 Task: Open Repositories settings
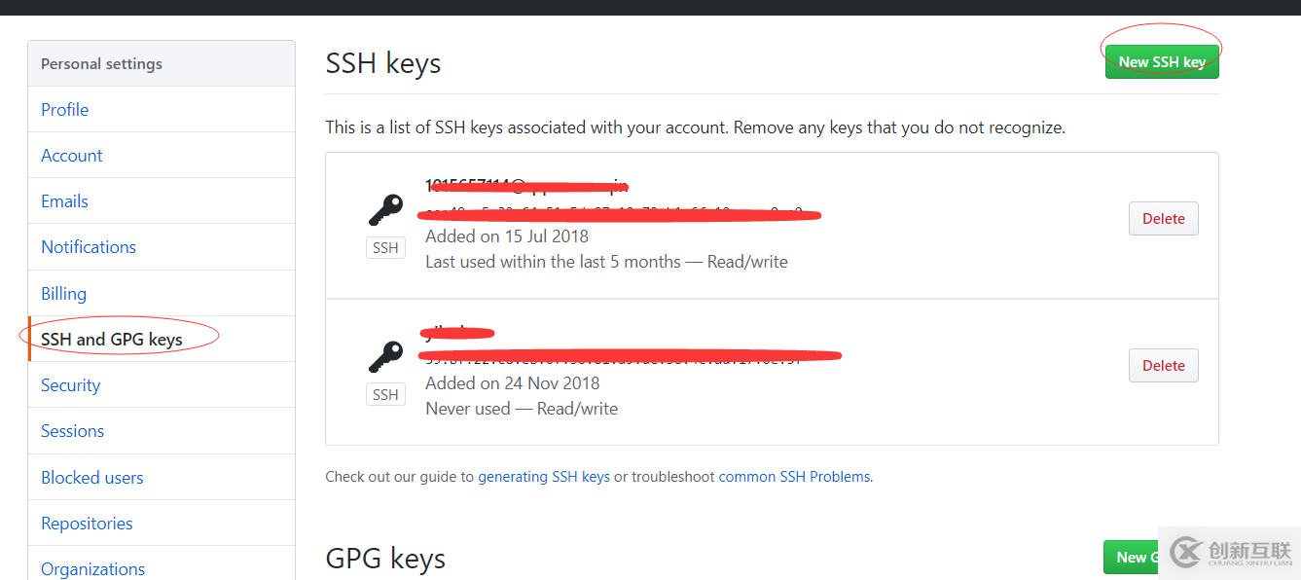tap(87, 524)
